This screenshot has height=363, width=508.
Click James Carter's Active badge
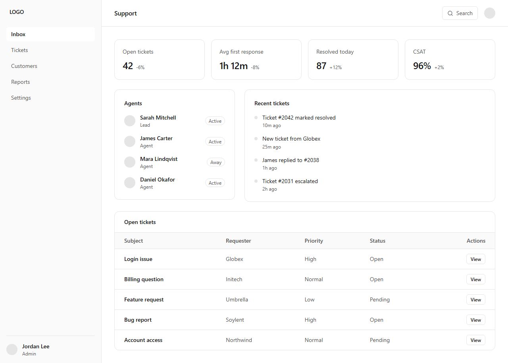(x=215, y=141)
